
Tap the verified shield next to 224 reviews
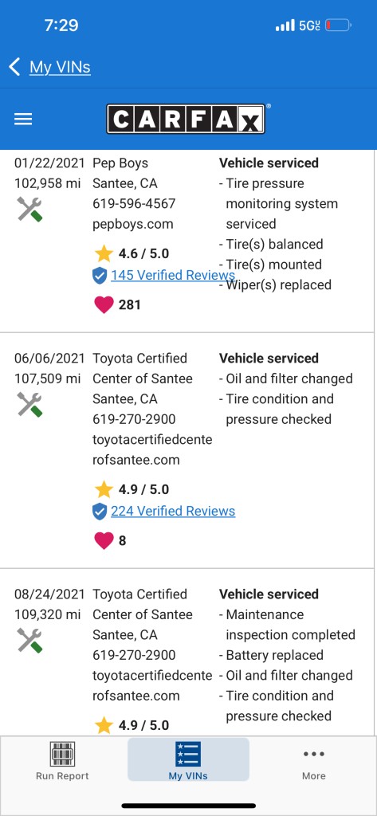tap(100, 512)
